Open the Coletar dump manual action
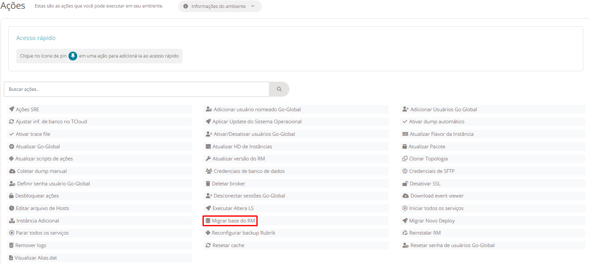This screenshot has height=265, width=590. coord(99,171)
